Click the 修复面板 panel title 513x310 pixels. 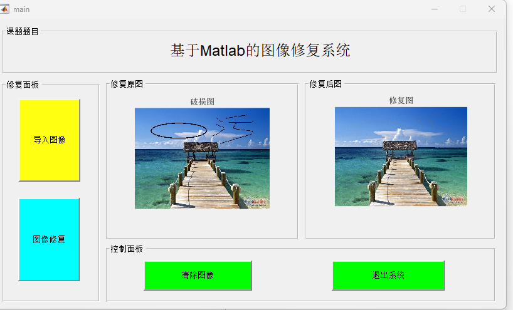23,85
